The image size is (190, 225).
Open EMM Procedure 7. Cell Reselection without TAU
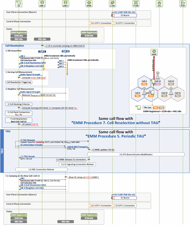click(x=116, y=123)
